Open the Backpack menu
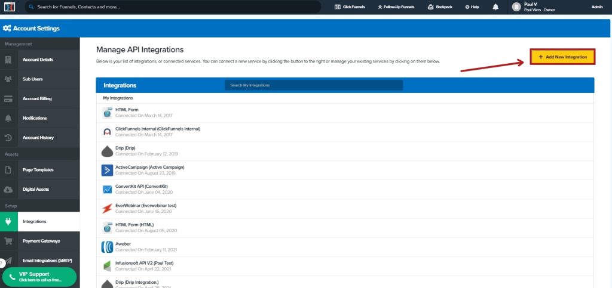Viewport: 612px width, 288px height. click(440, 7)
